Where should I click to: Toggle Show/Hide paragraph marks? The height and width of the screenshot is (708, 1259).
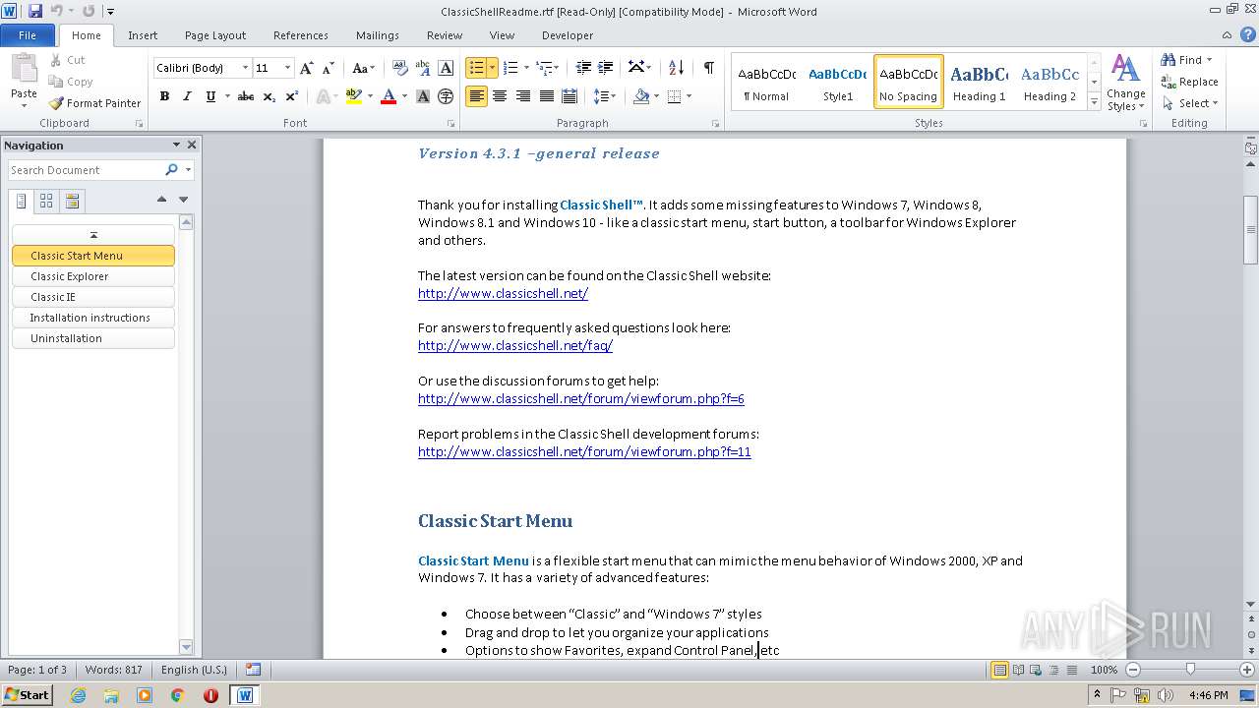point(708,68)
